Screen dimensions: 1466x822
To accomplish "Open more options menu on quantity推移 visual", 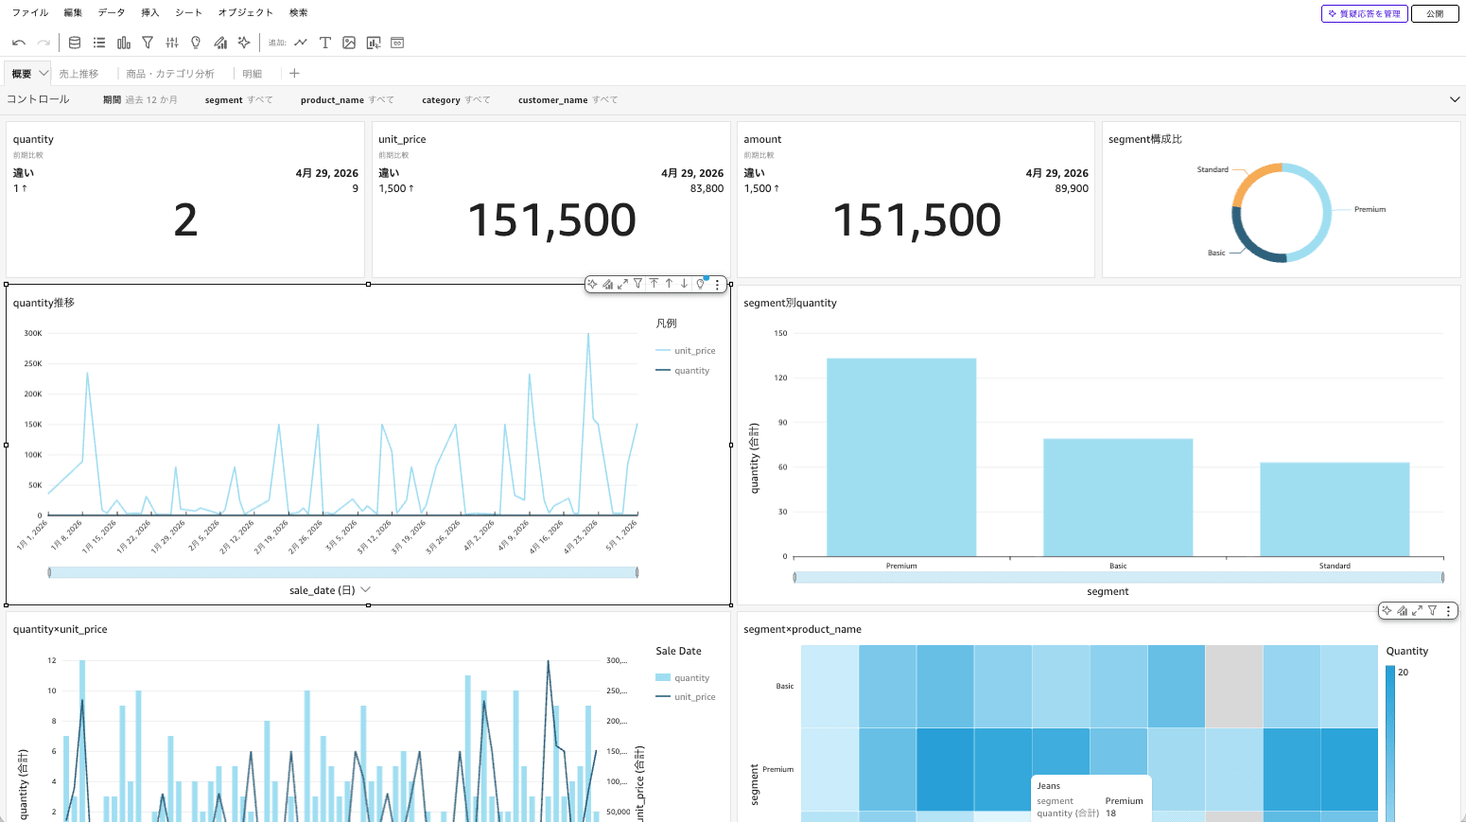I will click(x=717, y=284).
